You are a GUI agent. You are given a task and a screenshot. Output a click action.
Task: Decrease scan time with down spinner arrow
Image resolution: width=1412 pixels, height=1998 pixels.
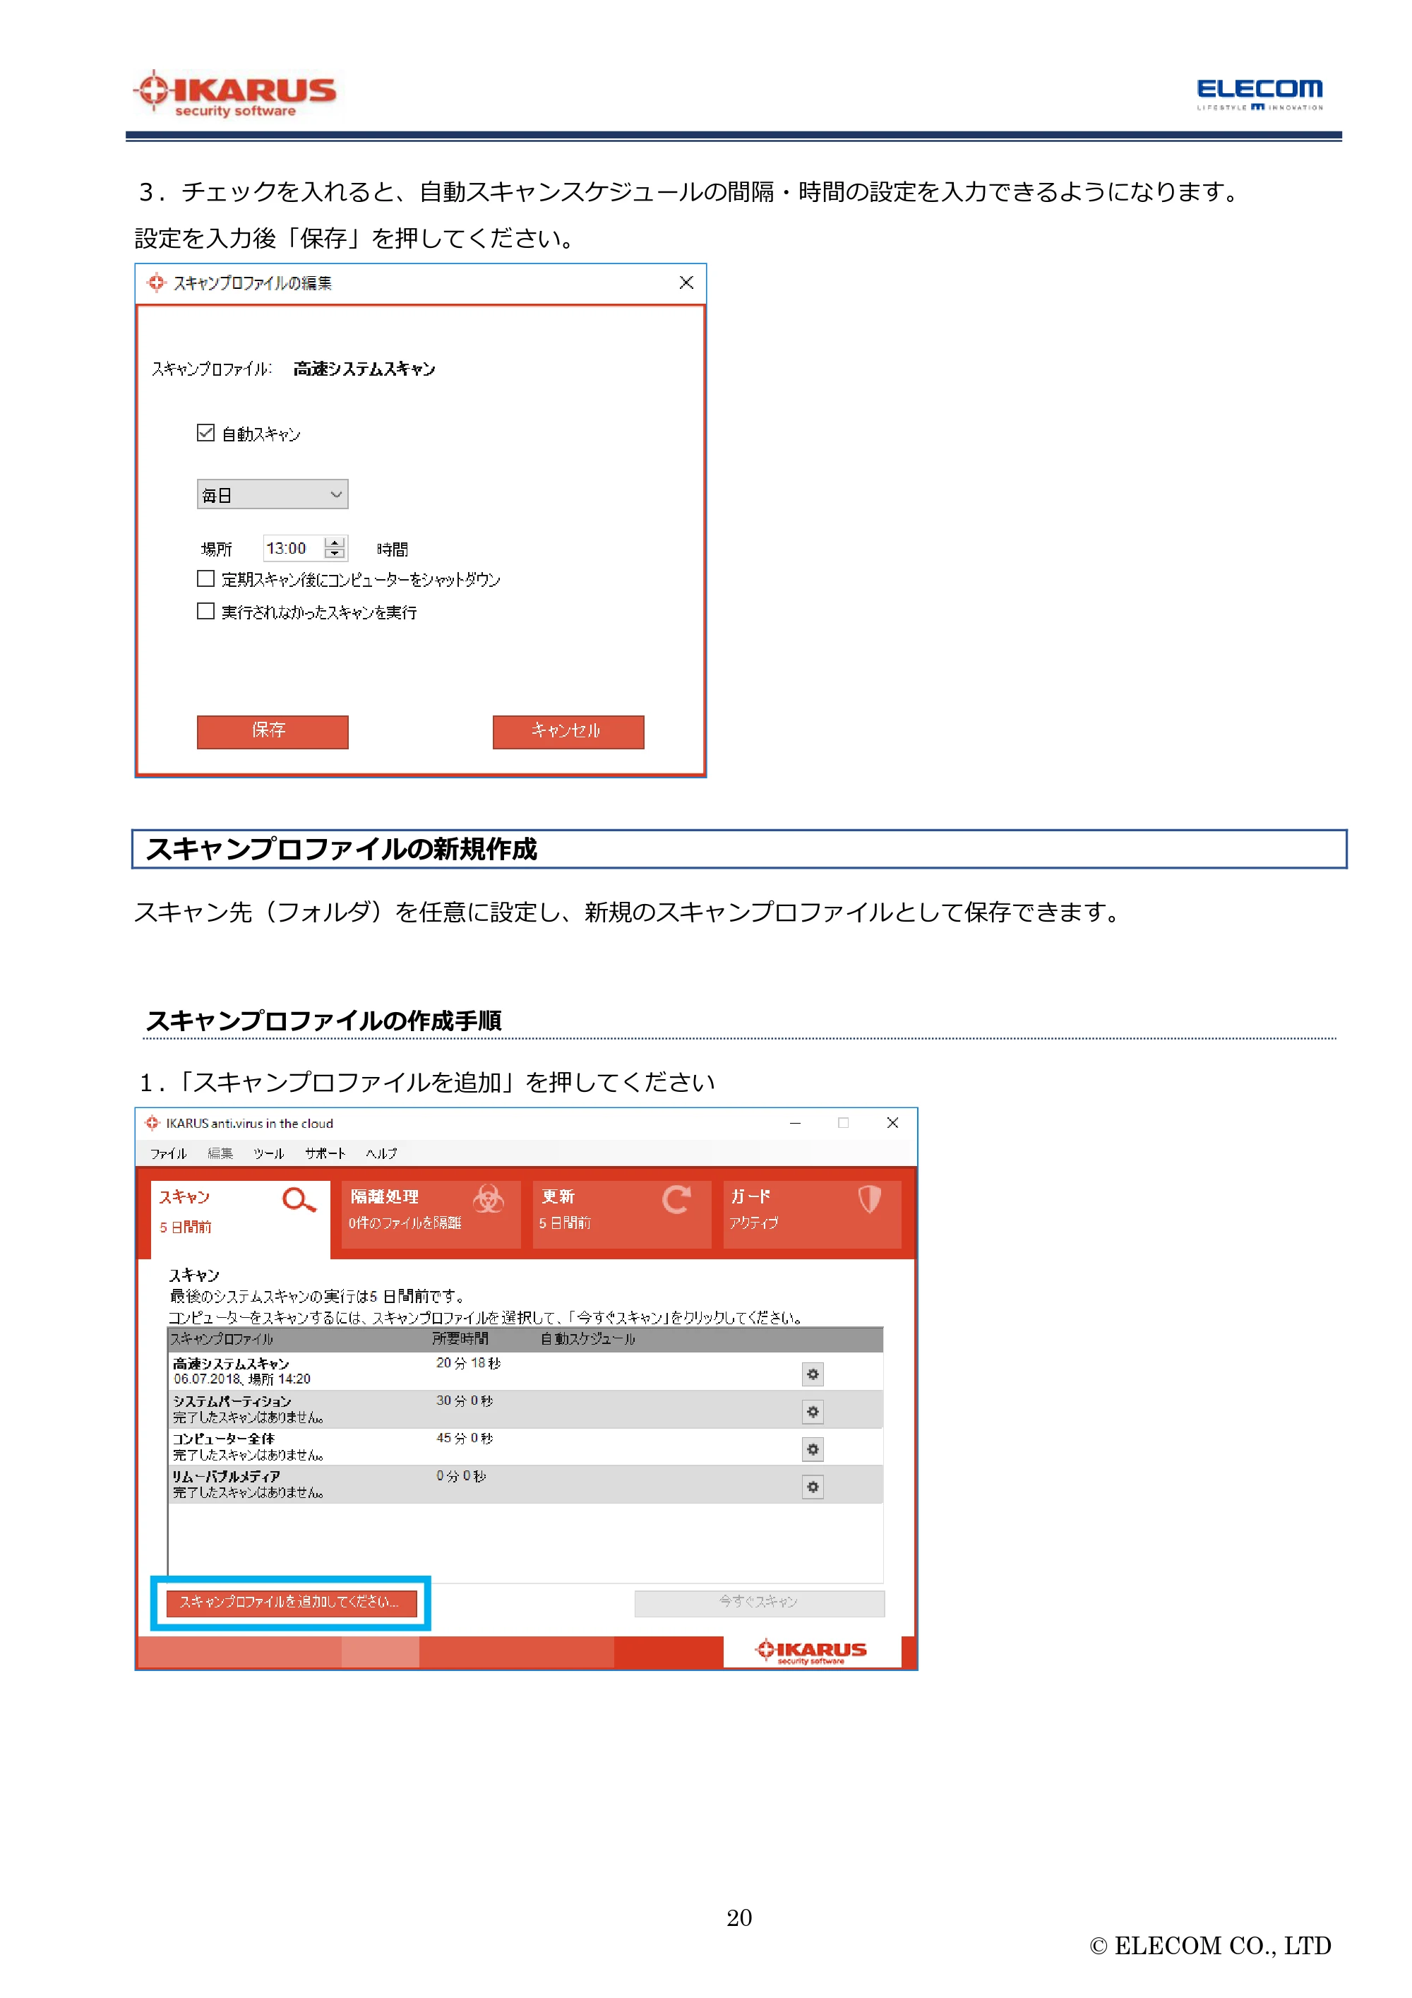(334, 554)
